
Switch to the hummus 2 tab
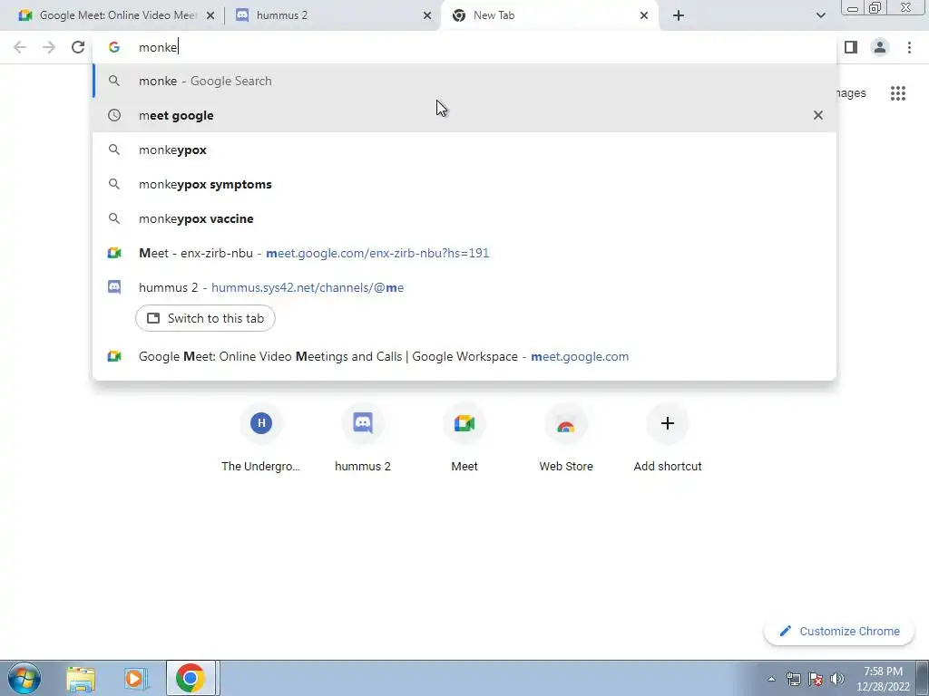click(332, 15)
